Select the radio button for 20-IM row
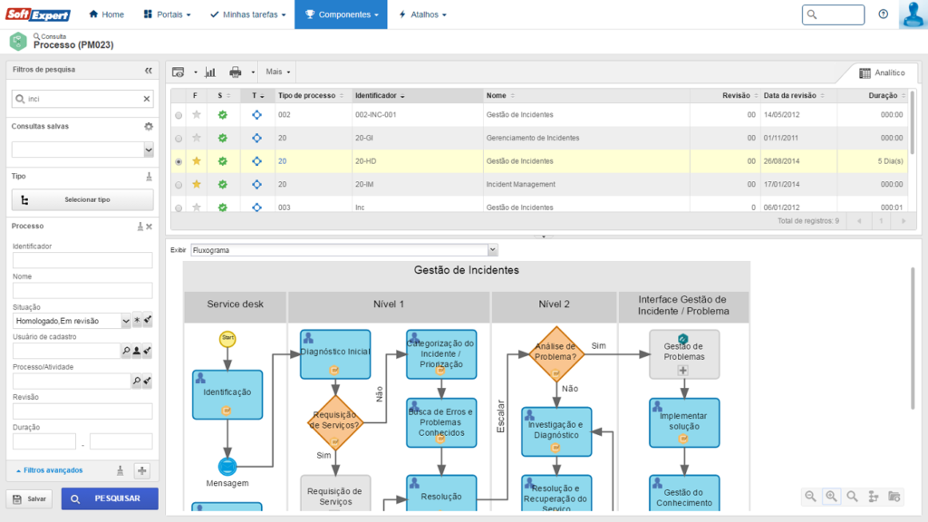928x522 pixels. (x=178, y=185)
